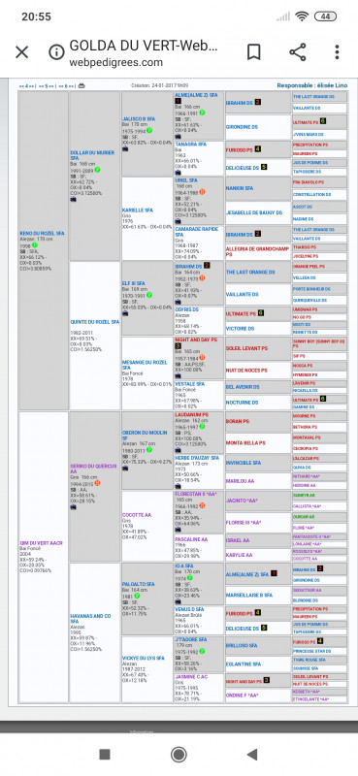This screenshot has width=358, height=776.
Task: Click camera icon under JALISCO B SFA
Action: click(x=126, y=148)
